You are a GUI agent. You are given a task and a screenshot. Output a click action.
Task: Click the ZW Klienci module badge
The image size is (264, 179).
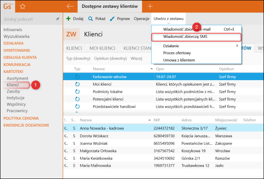pos(73,34)
